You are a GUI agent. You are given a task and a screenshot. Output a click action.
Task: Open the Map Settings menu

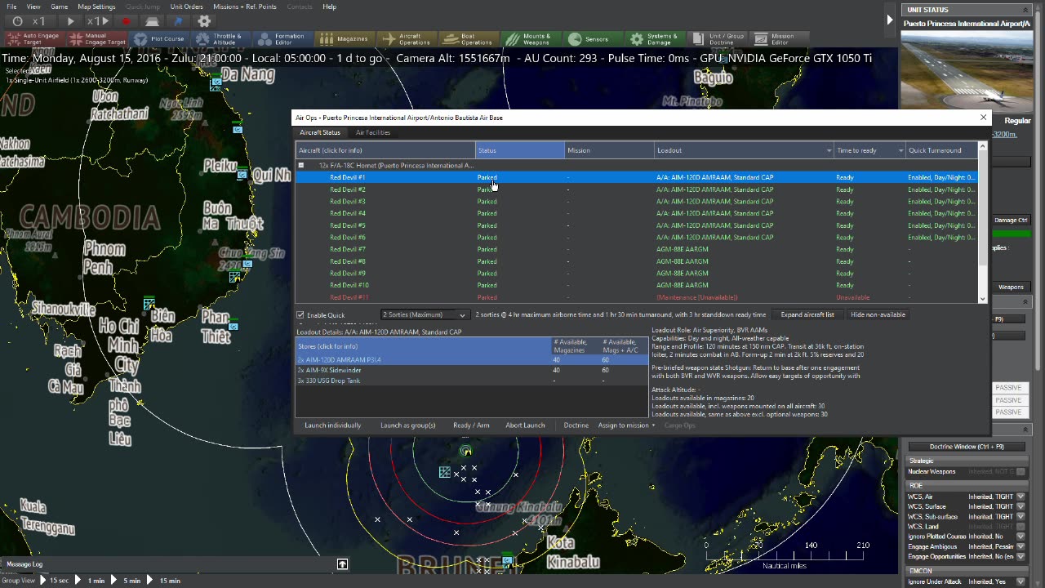pyautogui.click(x=96, y=7)
